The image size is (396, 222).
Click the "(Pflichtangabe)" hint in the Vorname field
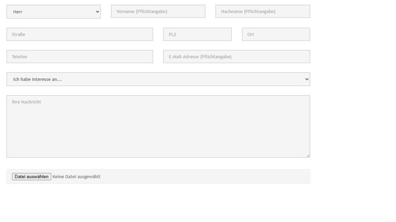point(152,12)
